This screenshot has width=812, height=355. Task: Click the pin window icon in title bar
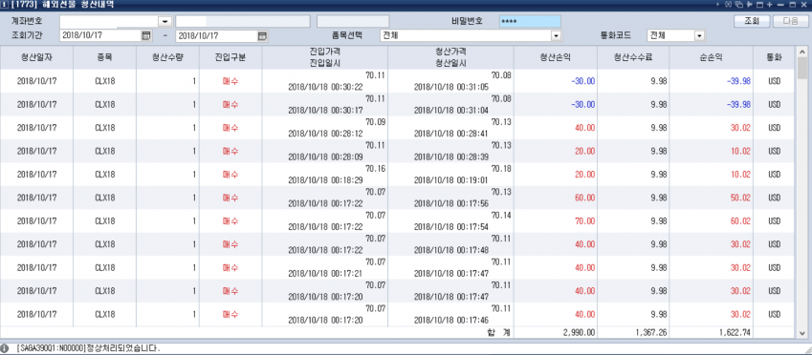point(749,4)
